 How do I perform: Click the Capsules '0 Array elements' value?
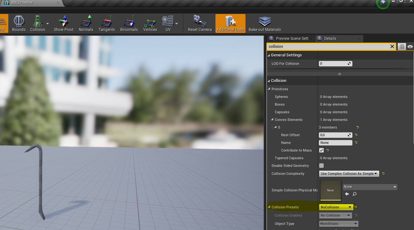[x=334, y=112]
